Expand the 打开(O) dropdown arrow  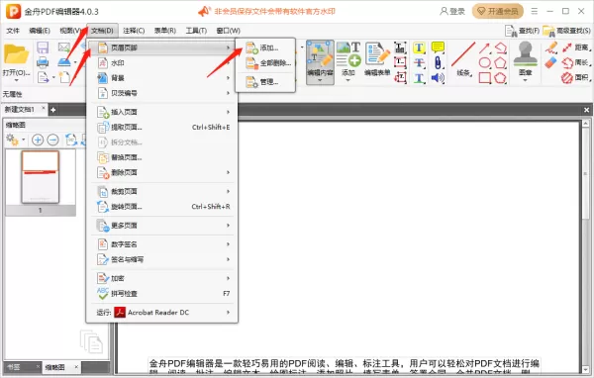pyautogui.click(x=16, y=80)
